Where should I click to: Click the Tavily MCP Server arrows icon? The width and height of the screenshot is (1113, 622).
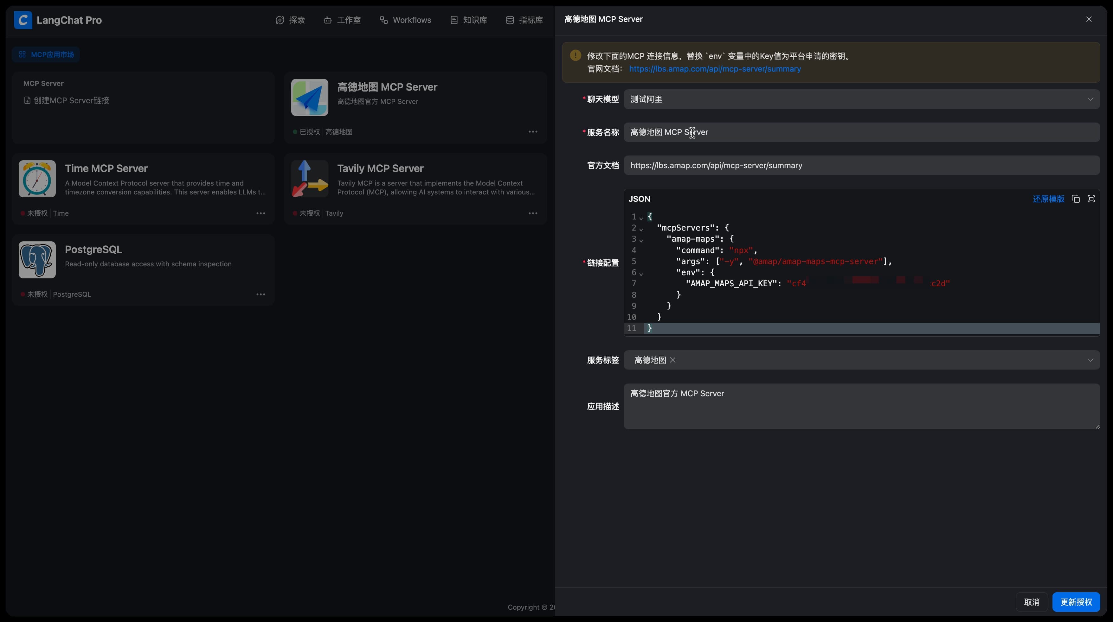tap(309, 179)
